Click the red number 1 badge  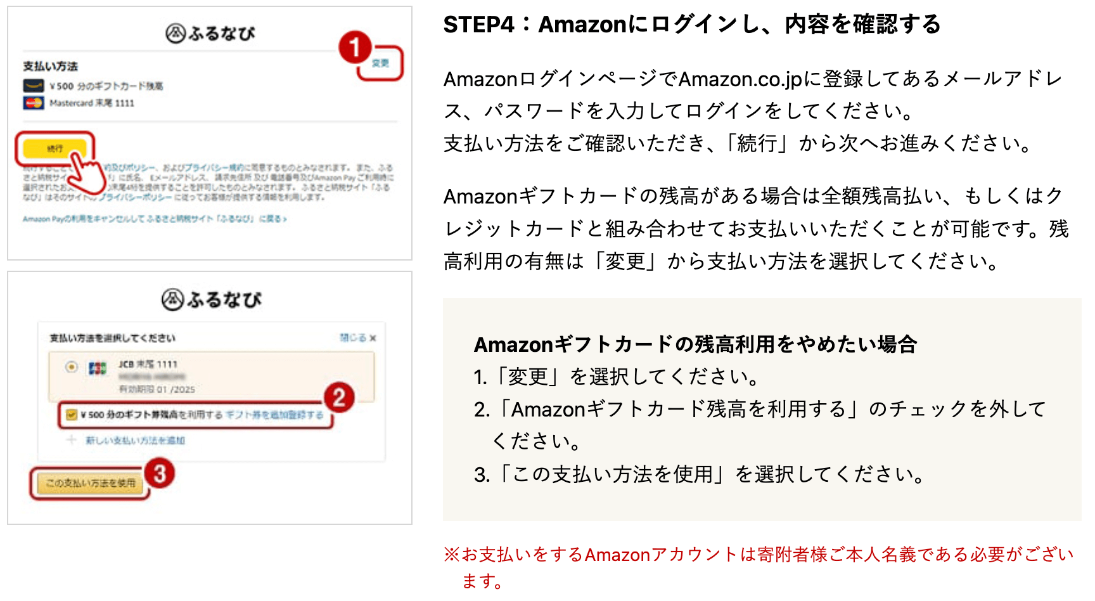[x=354, y=48]
